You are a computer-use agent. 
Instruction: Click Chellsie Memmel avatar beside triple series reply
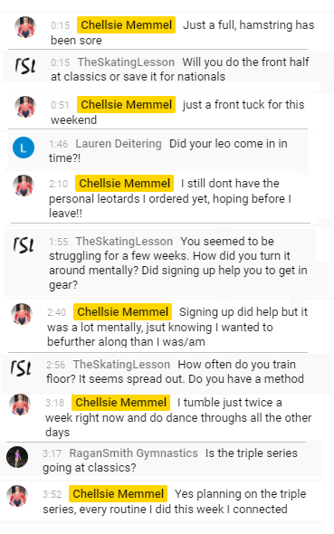click(17, 496)
